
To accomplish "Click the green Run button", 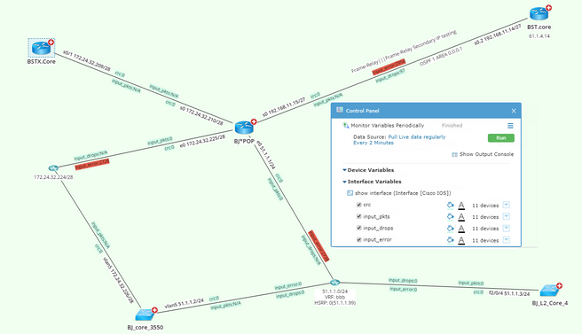I will 501,138.
